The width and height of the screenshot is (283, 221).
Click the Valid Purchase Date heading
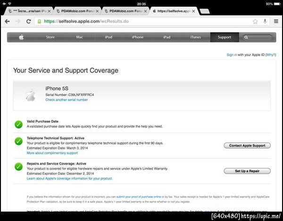click(42, 121)
